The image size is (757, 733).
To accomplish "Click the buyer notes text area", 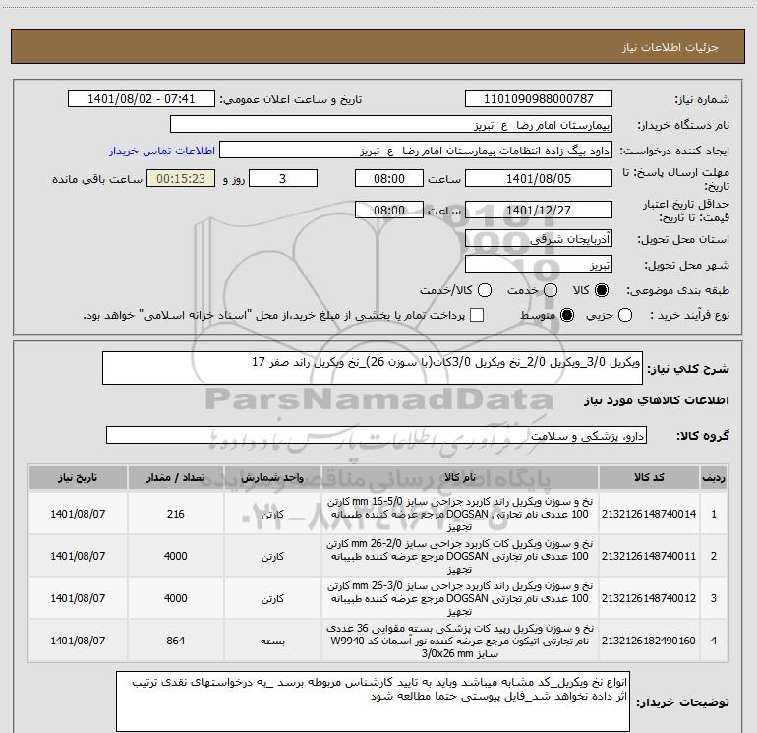I will pyautogui.click(x=373, y=702).
